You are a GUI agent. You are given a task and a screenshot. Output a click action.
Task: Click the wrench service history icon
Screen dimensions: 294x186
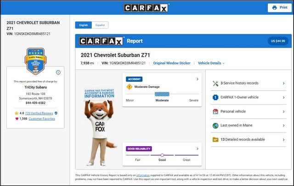point(215,83)
